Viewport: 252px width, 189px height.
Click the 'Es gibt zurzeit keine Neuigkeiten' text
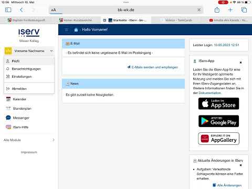pos(90,95)
